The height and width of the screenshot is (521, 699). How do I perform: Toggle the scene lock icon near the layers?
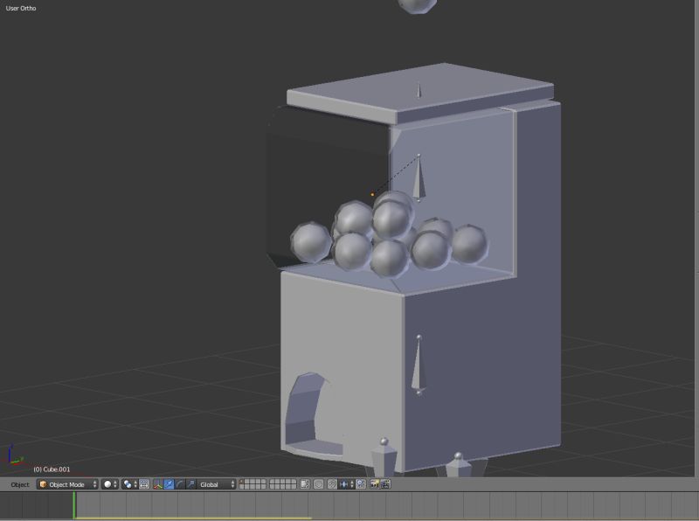click(304, 484)
